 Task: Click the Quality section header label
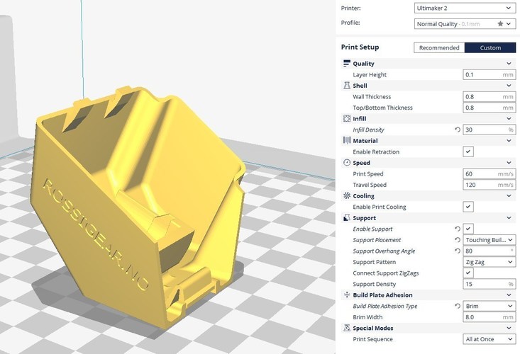(x=363, y=64)
